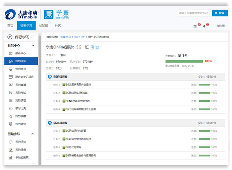Viewport: 232px width, 170px height.
Task: Click the document icon beside 5G一班
Action: [x=92, y=47]
